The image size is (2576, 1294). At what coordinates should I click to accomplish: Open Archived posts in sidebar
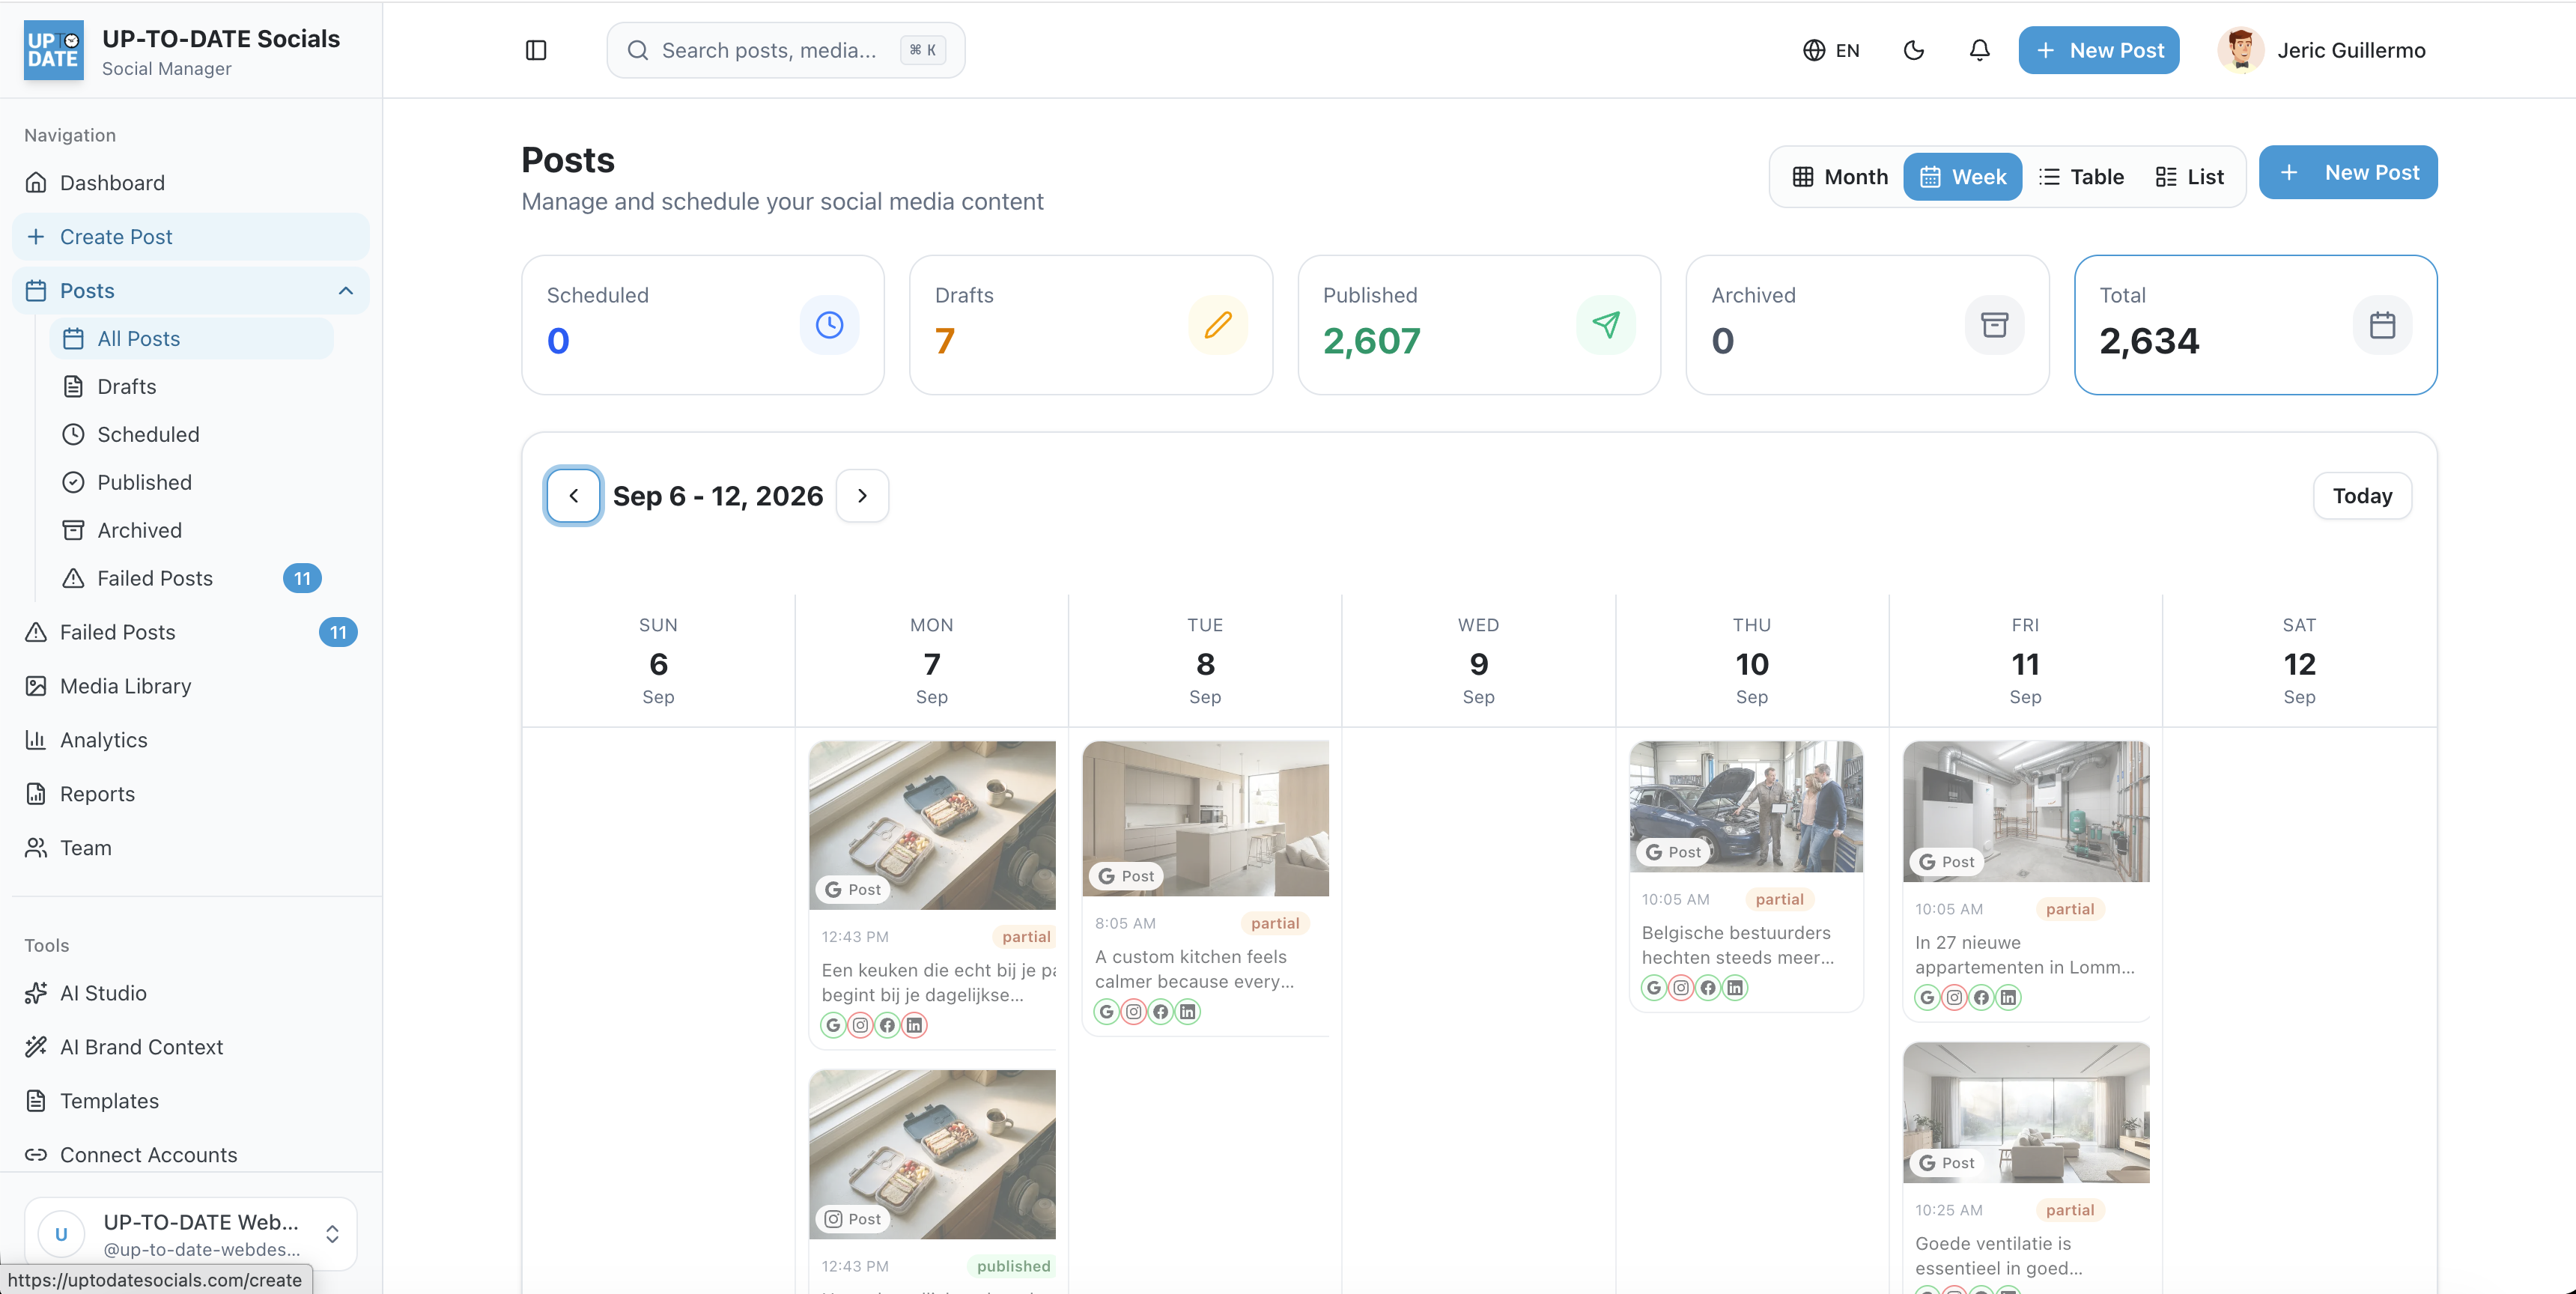(191, 531)
